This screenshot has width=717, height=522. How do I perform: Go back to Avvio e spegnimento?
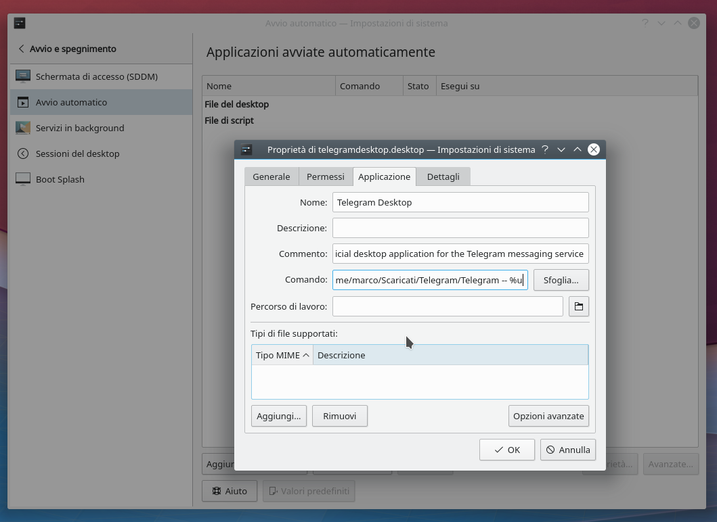(67, 49)
